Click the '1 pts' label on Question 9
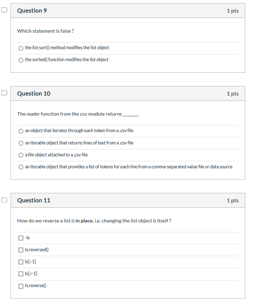The image size is (253, 305). (233, 11)
